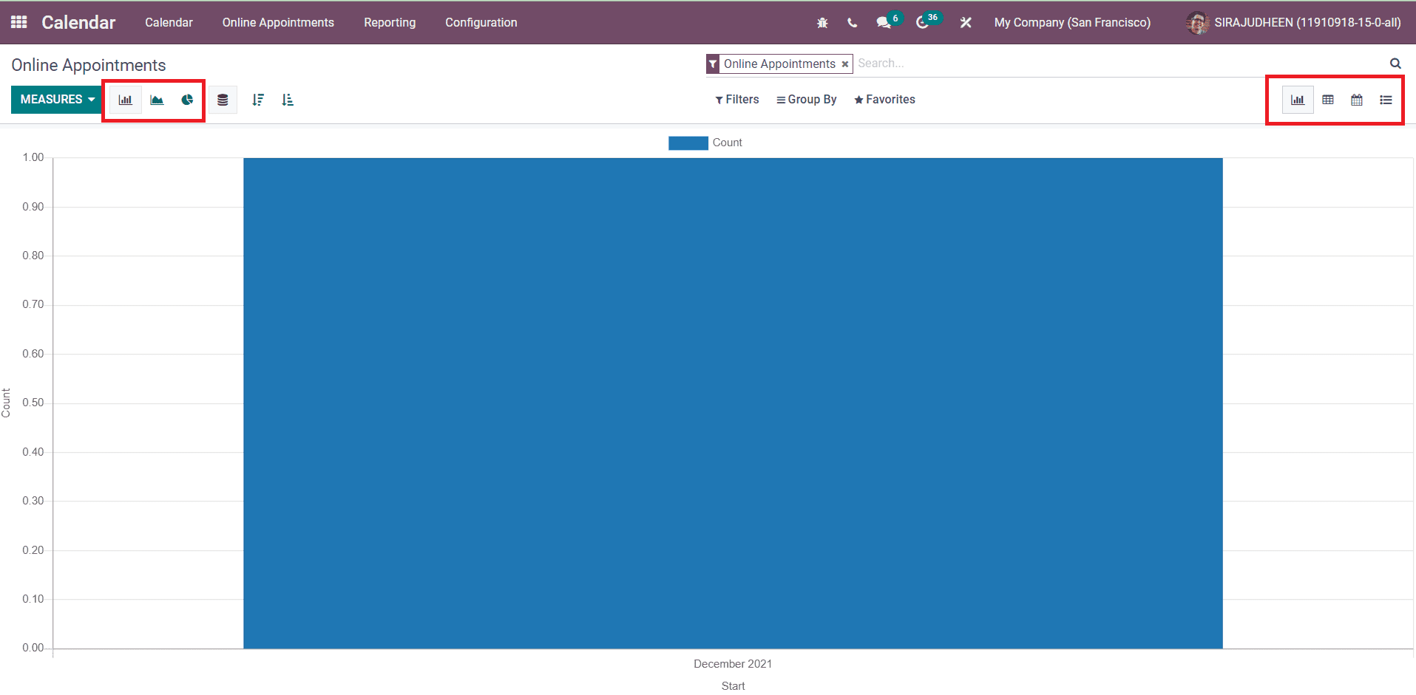1416x695 pixels.
Task: Open the Configuration menu
Action: [481, 22]
